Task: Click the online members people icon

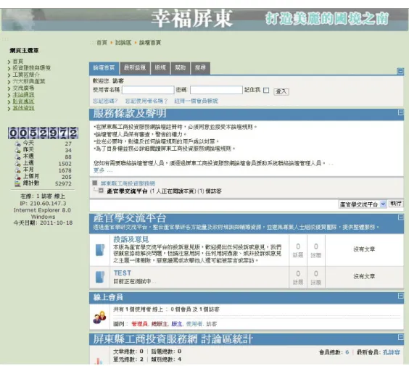Action: (99, 317)
